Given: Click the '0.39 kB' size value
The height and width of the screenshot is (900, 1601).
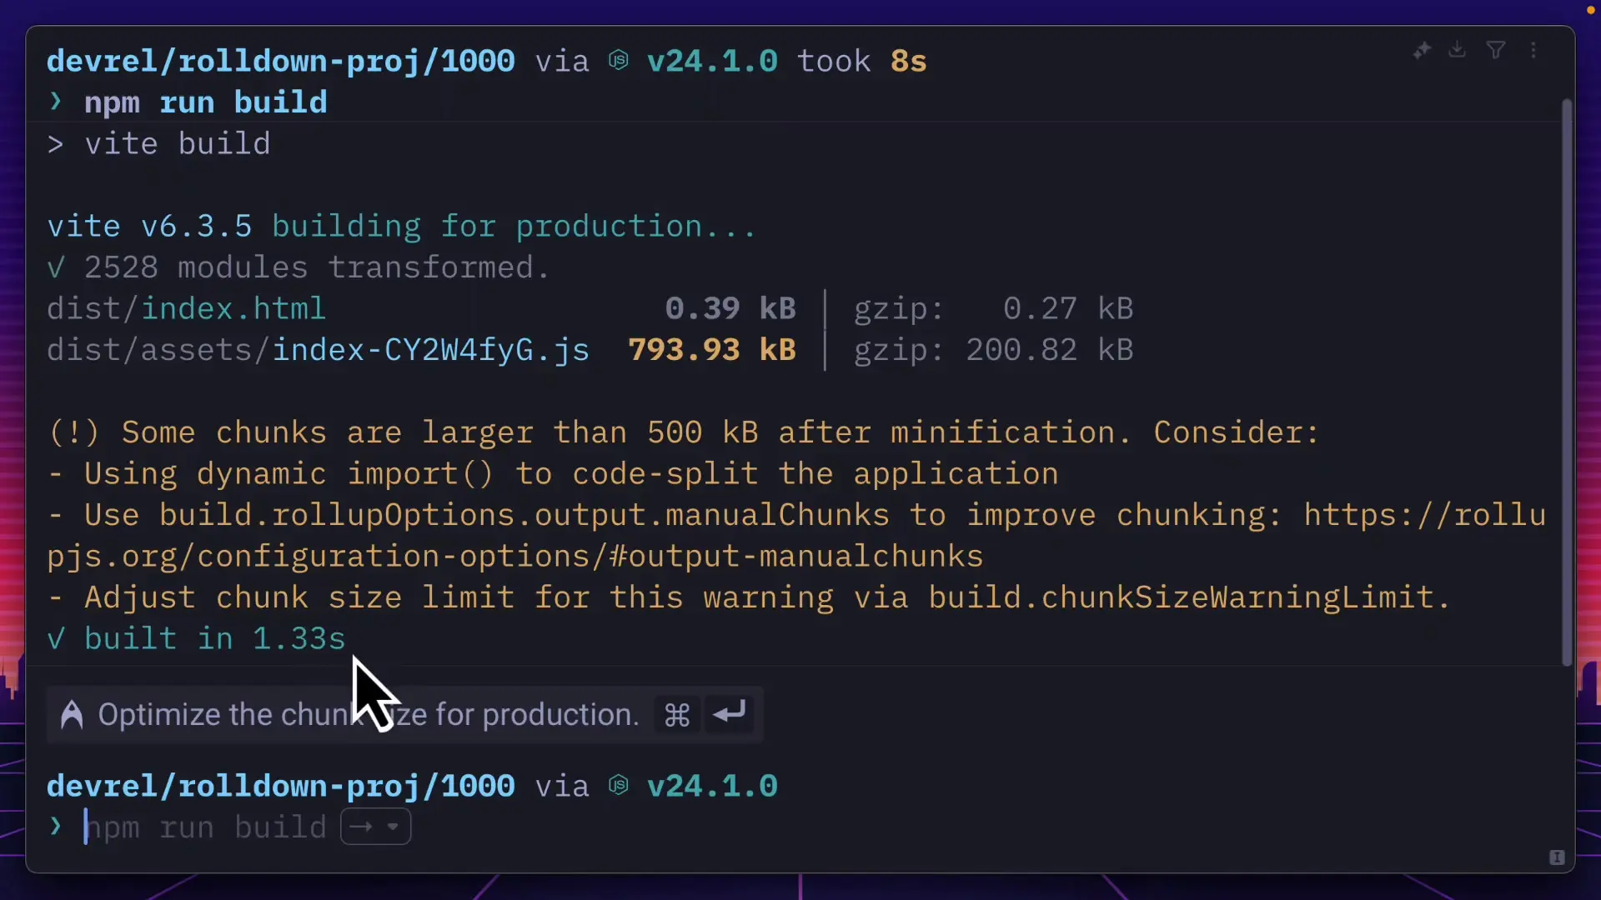Looking at the screenshot, I should [730, 309].
